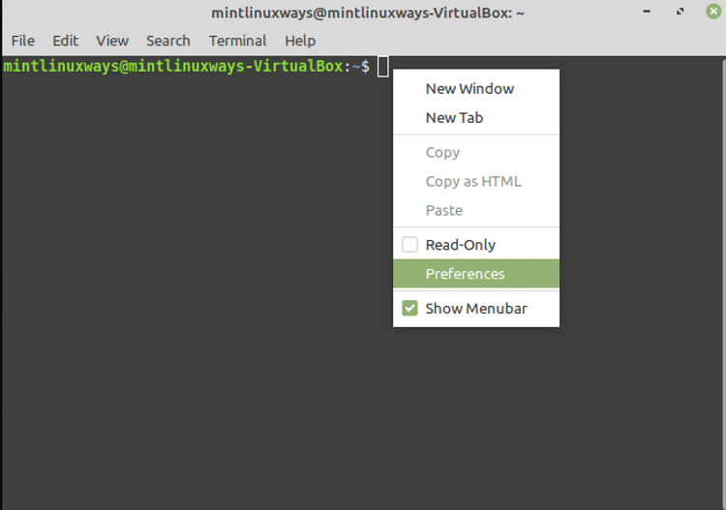726x510 pixels.
Task: Minimize the terminal window
Action: point(647,11)
